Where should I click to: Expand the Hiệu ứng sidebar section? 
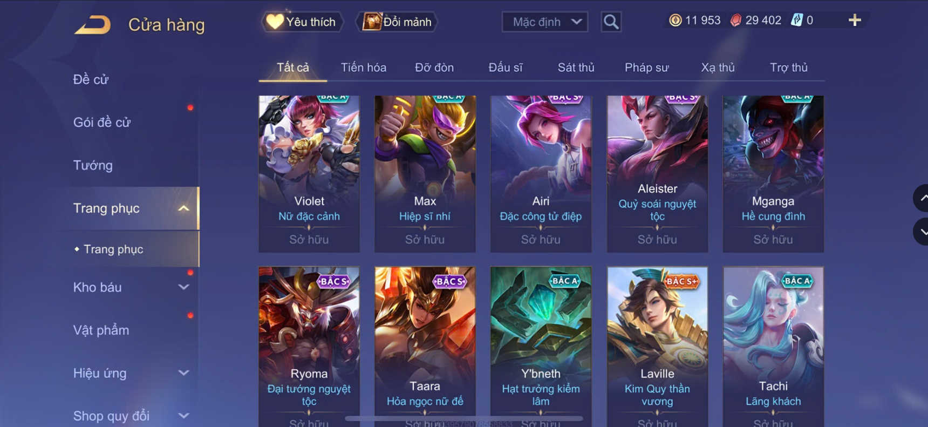click(x=183, y=373)
